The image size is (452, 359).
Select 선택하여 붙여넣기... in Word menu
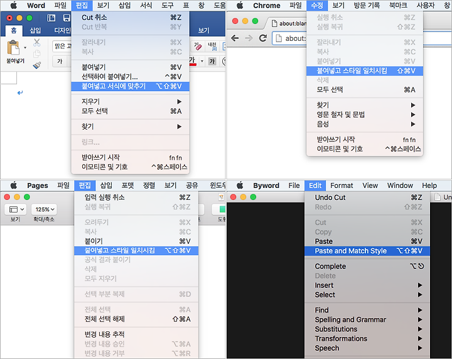pyautogui.click(x=131, y=77)
